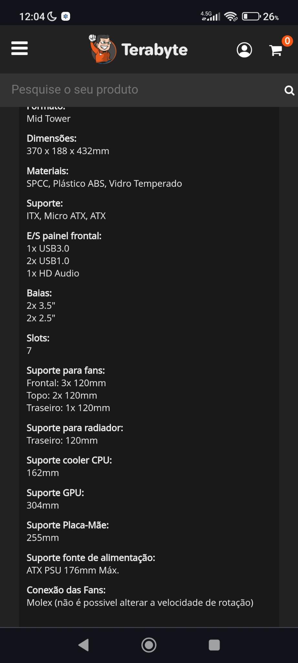
Task: Tap the Android home button
Action: point(149,645)
